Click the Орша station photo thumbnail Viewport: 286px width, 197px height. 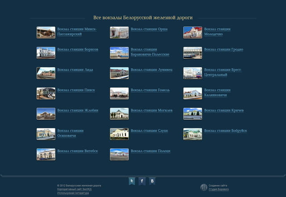tap(119, 33)
